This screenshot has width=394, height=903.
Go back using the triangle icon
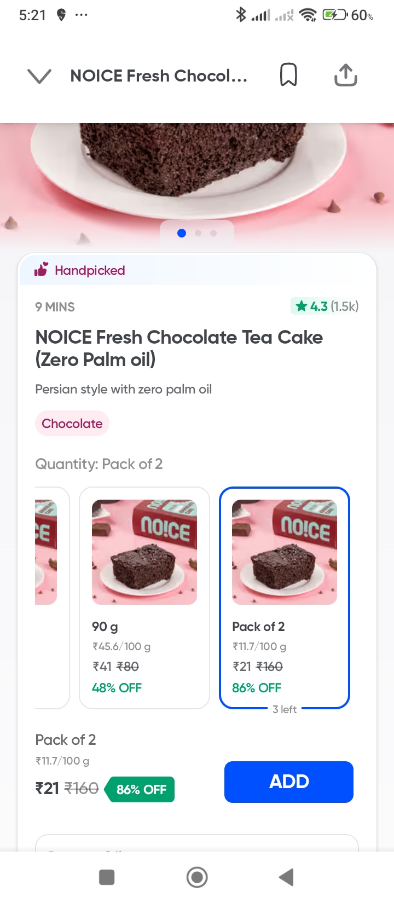[x=287, y=877]
